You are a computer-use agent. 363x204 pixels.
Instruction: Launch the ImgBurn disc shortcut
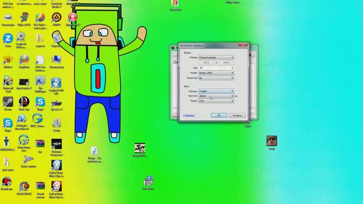point(24,59)
